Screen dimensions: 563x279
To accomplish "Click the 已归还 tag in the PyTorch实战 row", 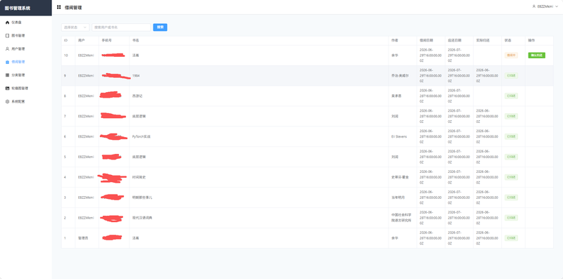I will [x=511, y=136].
